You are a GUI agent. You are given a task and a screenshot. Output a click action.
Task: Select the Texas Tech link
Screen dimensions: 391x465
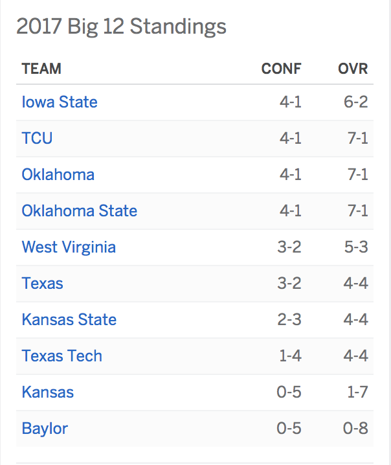point(62,356)
